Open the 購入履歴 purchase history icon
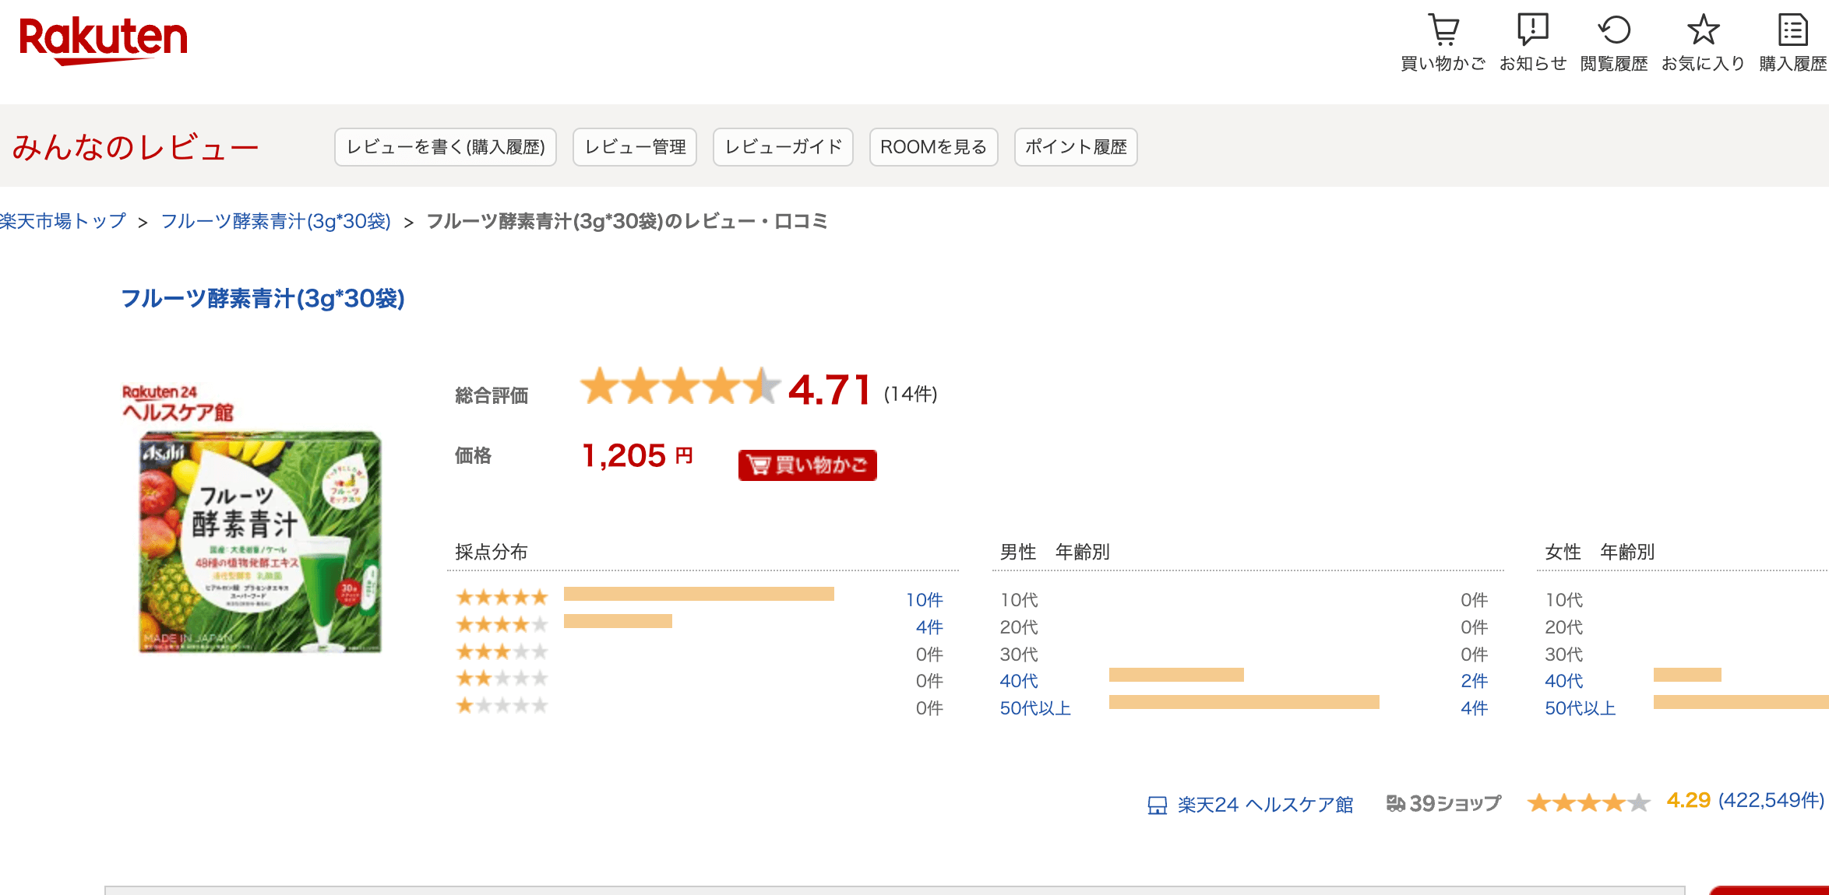Viewport: 1829px width, 895px height. 1792,43
